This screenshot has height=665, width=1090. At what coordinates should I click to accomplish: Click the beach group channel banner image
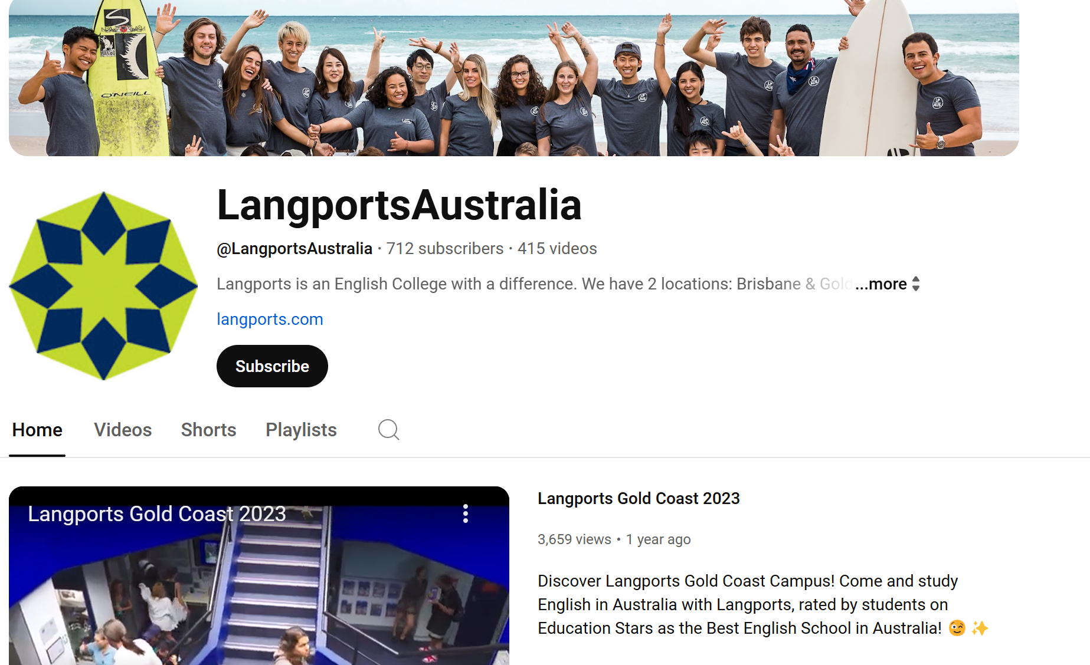[x=514, y=78]
